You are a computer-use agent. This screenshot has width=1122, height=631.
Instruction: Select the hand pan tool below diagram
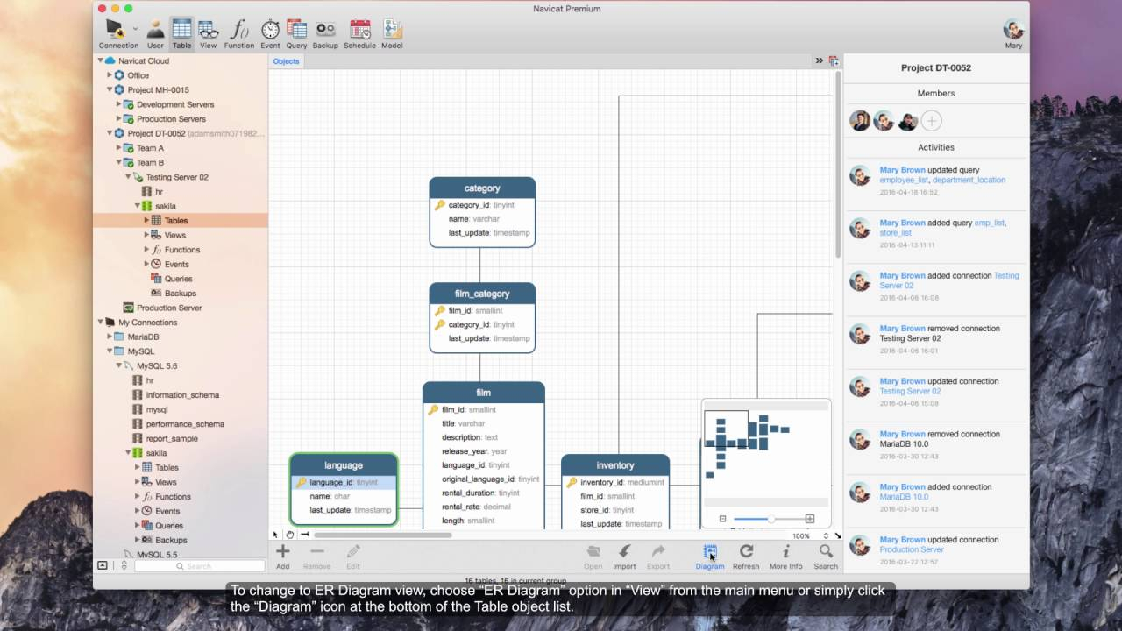(289, 535)
